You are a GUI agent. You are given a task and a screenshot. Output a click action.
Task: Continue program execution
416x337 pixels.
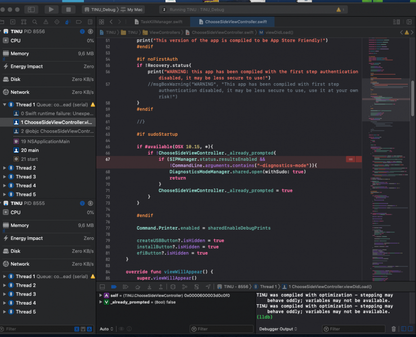click(125, 287)
